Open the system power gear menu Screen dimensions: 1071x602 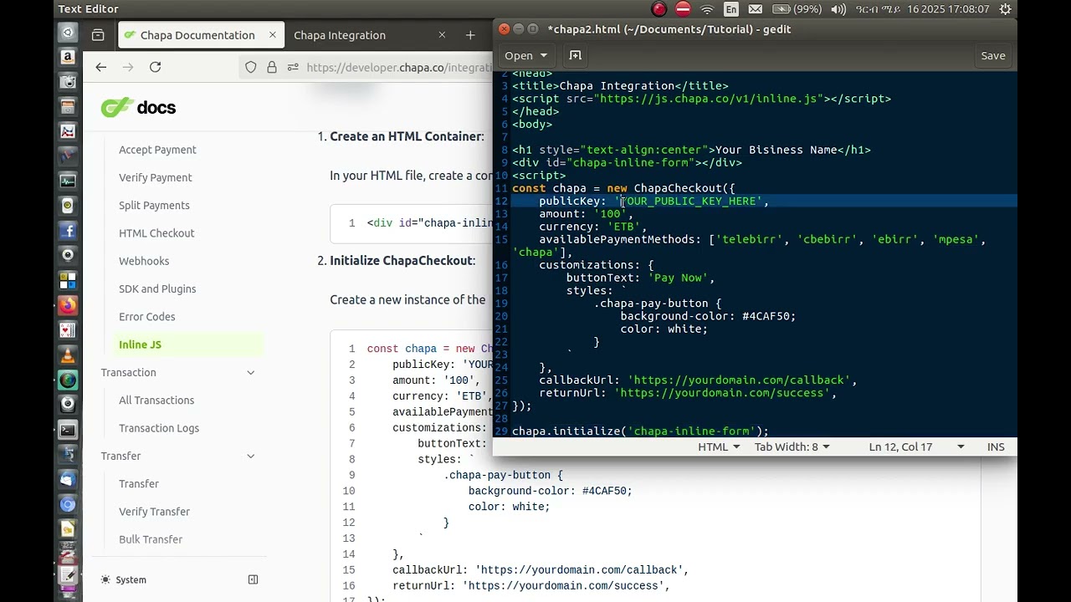click(1006, 9)
